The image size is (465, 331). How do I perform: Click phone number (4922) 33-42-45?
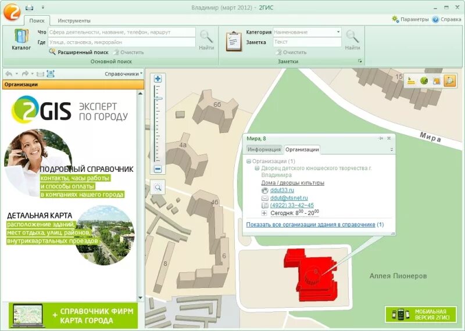tap(292, 205)
